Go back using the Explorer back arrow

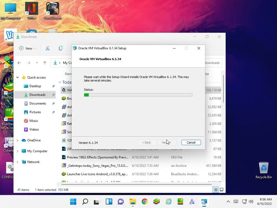coord(19,63)
